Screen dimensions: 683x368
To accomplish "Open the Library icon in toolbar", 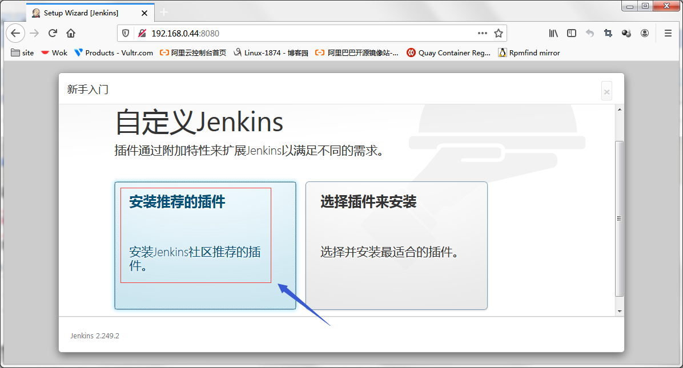I will 553,33.
